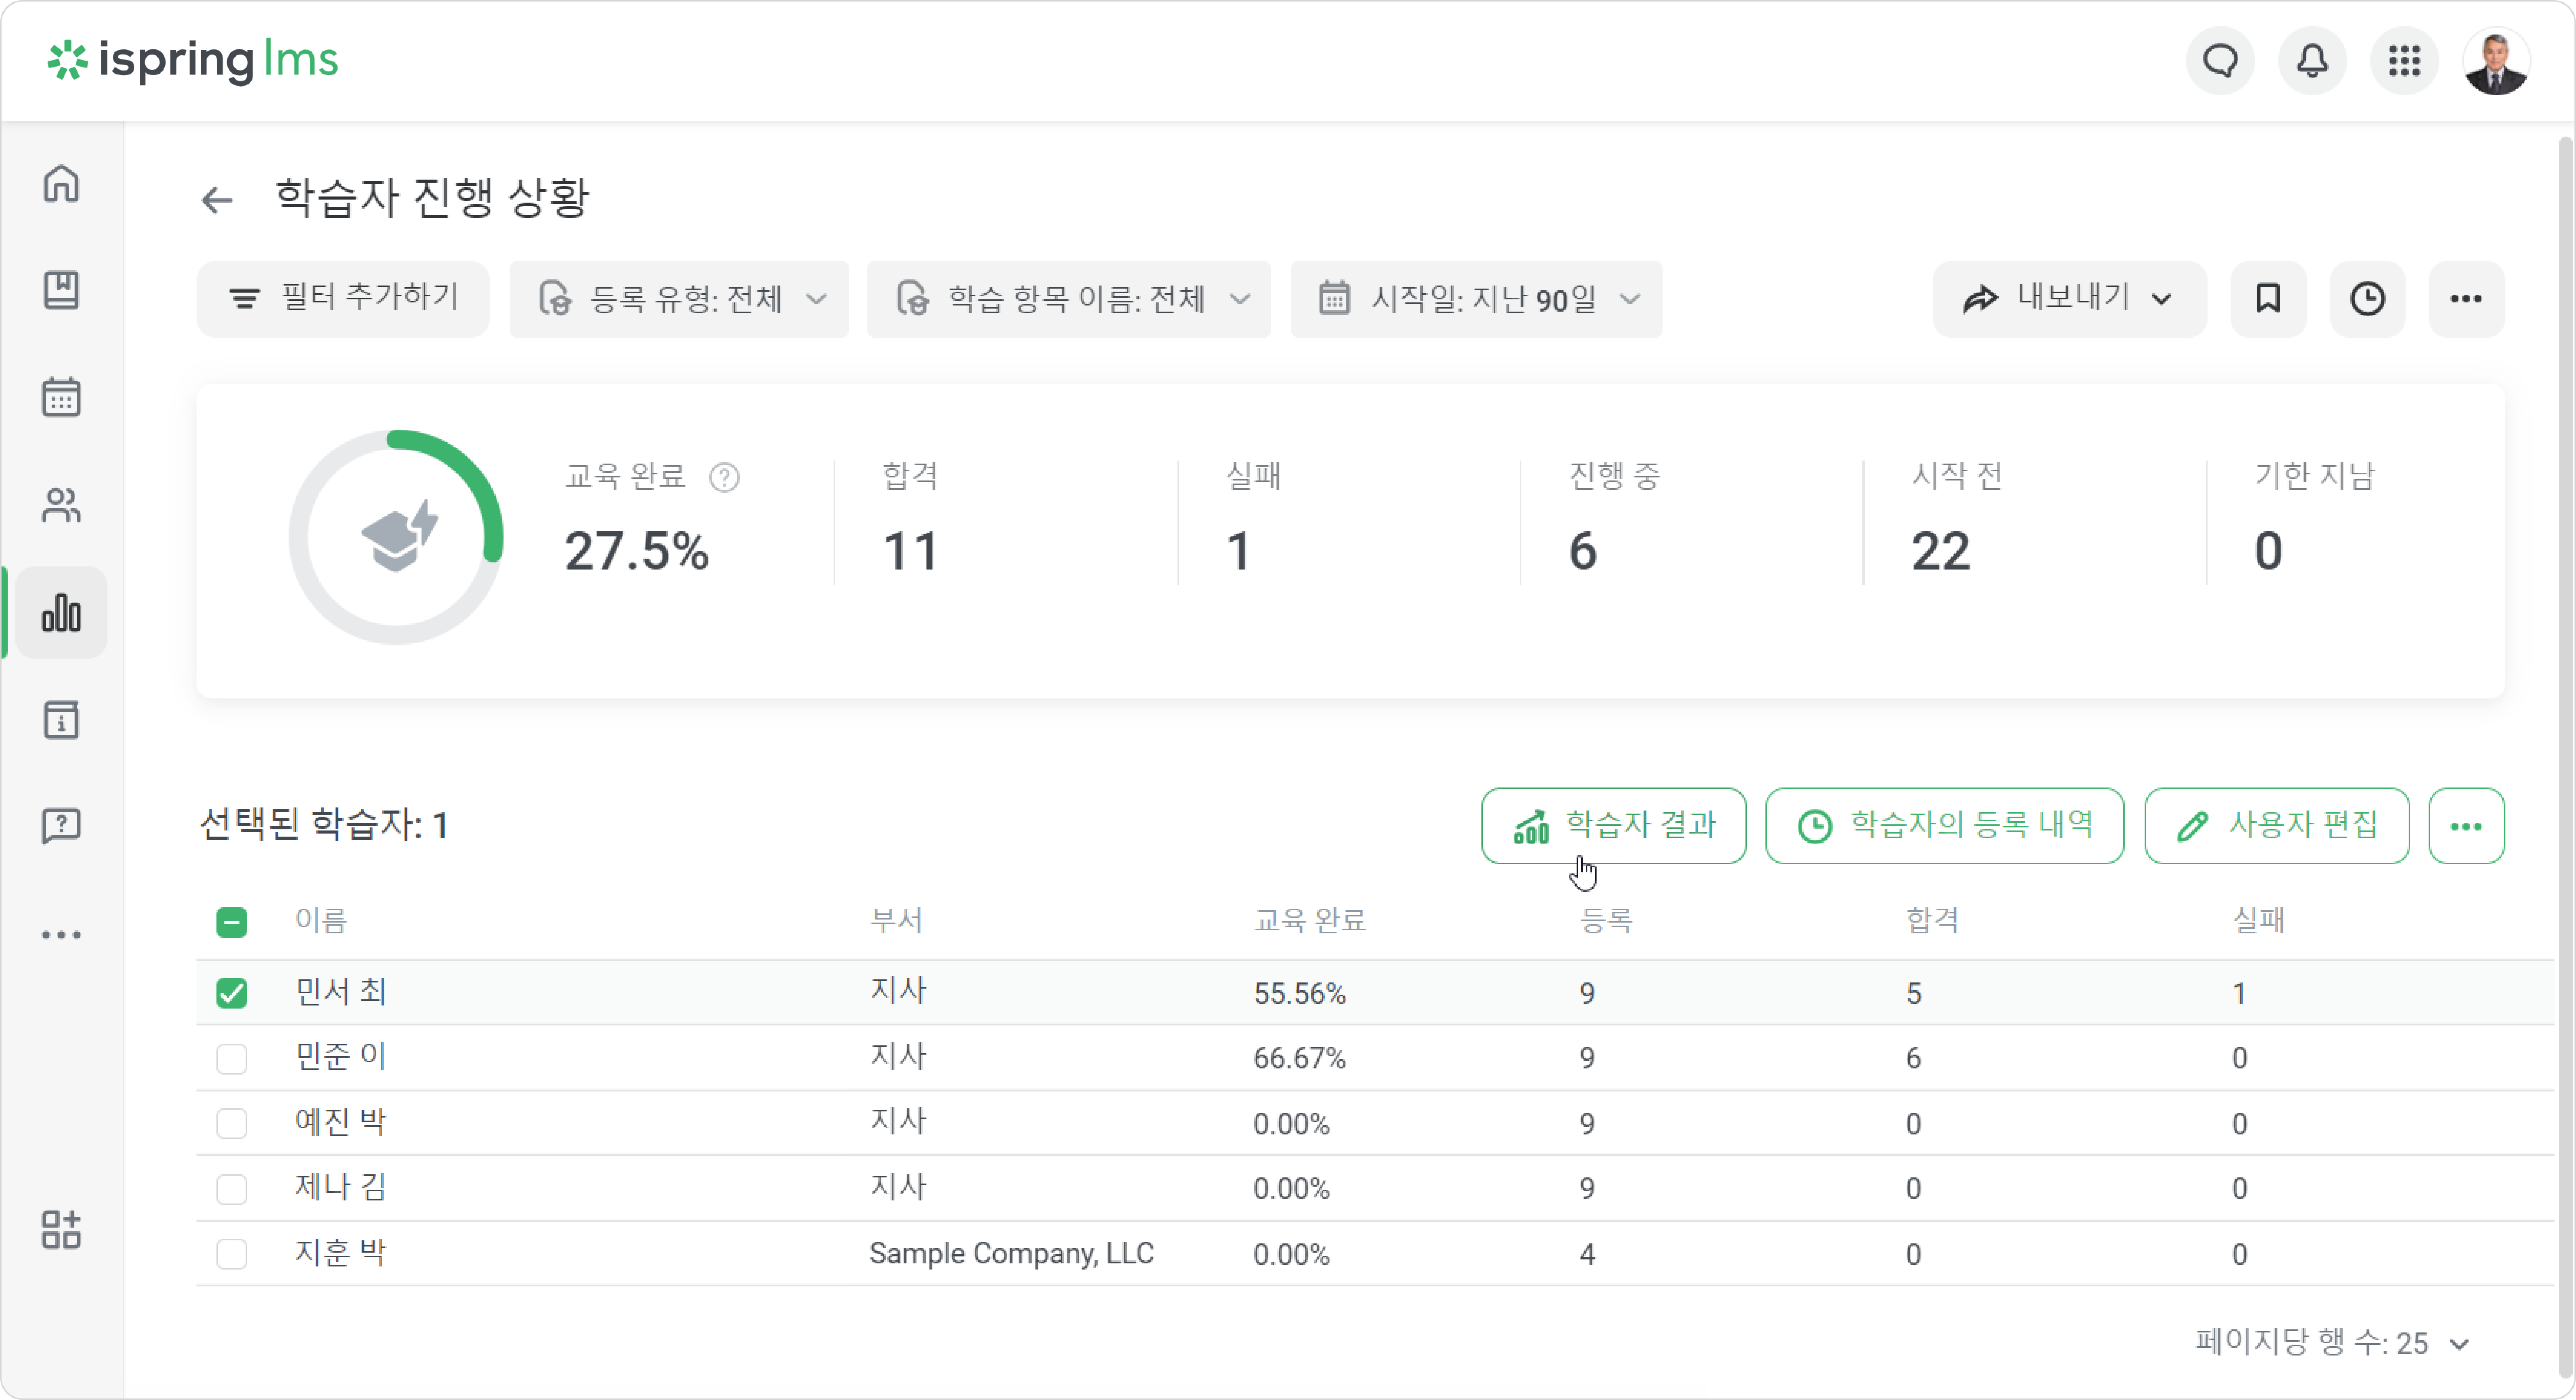This screenshot has width=2576, height=1400.
Task: Click the learner name 민서 최
Action: pyautogui.click(x=340, y=992)
